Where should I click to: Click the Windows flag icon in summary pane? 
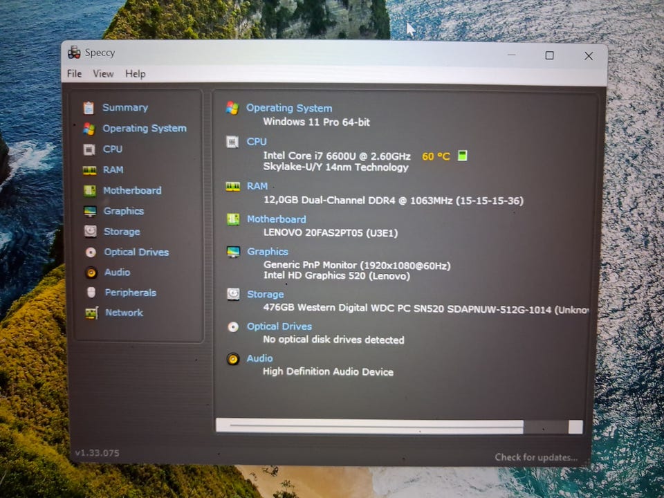(232, 108)
